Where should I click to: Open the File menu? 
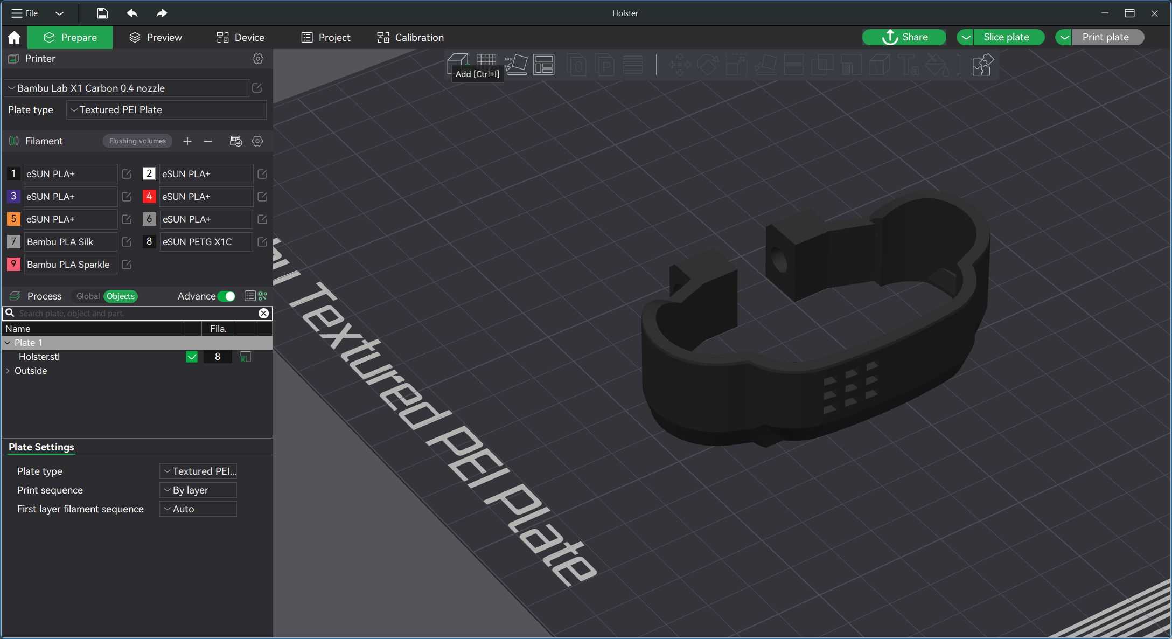tap(25, 13)
